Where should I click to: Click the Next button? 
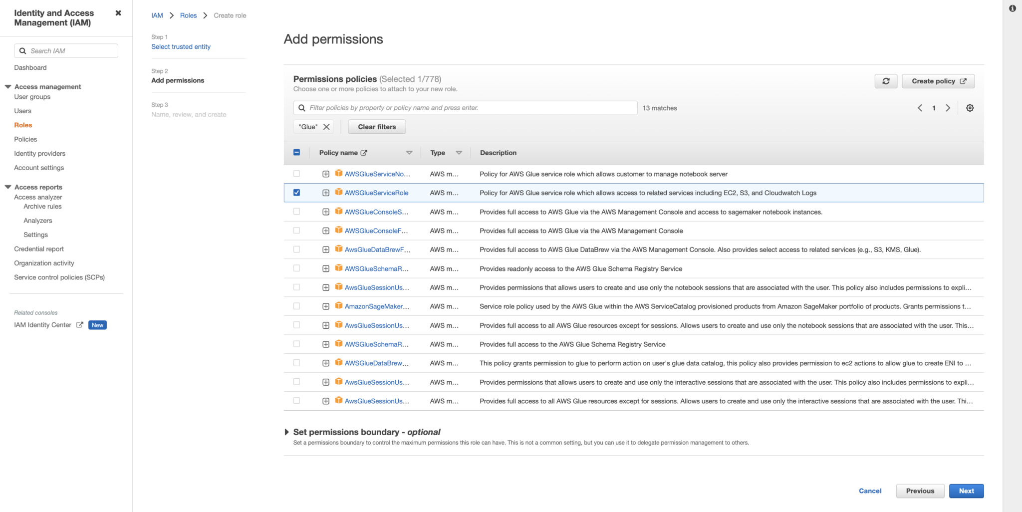tap(966, 491)
